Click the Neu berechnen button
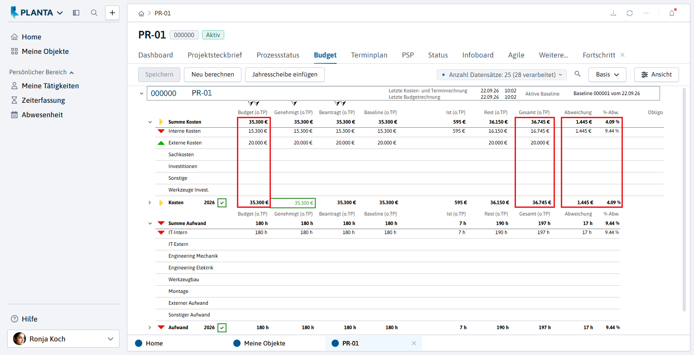694x355 pixels. (x=213, y=75)
